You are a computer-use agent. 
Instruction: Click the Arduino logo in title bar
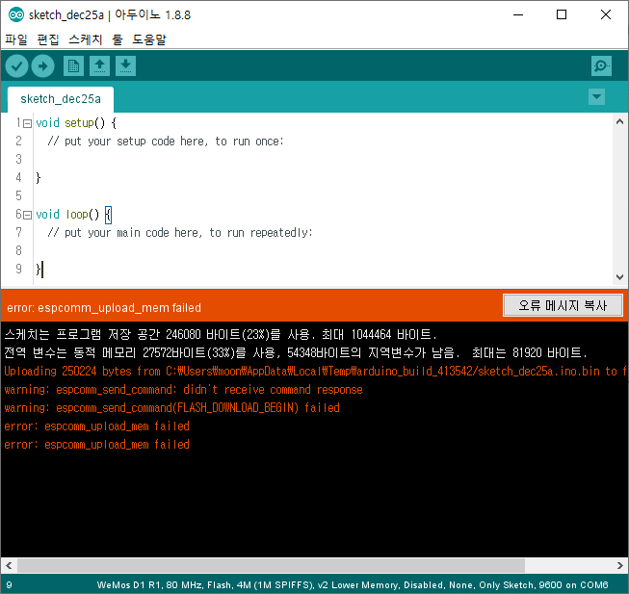tap(16, 14)
